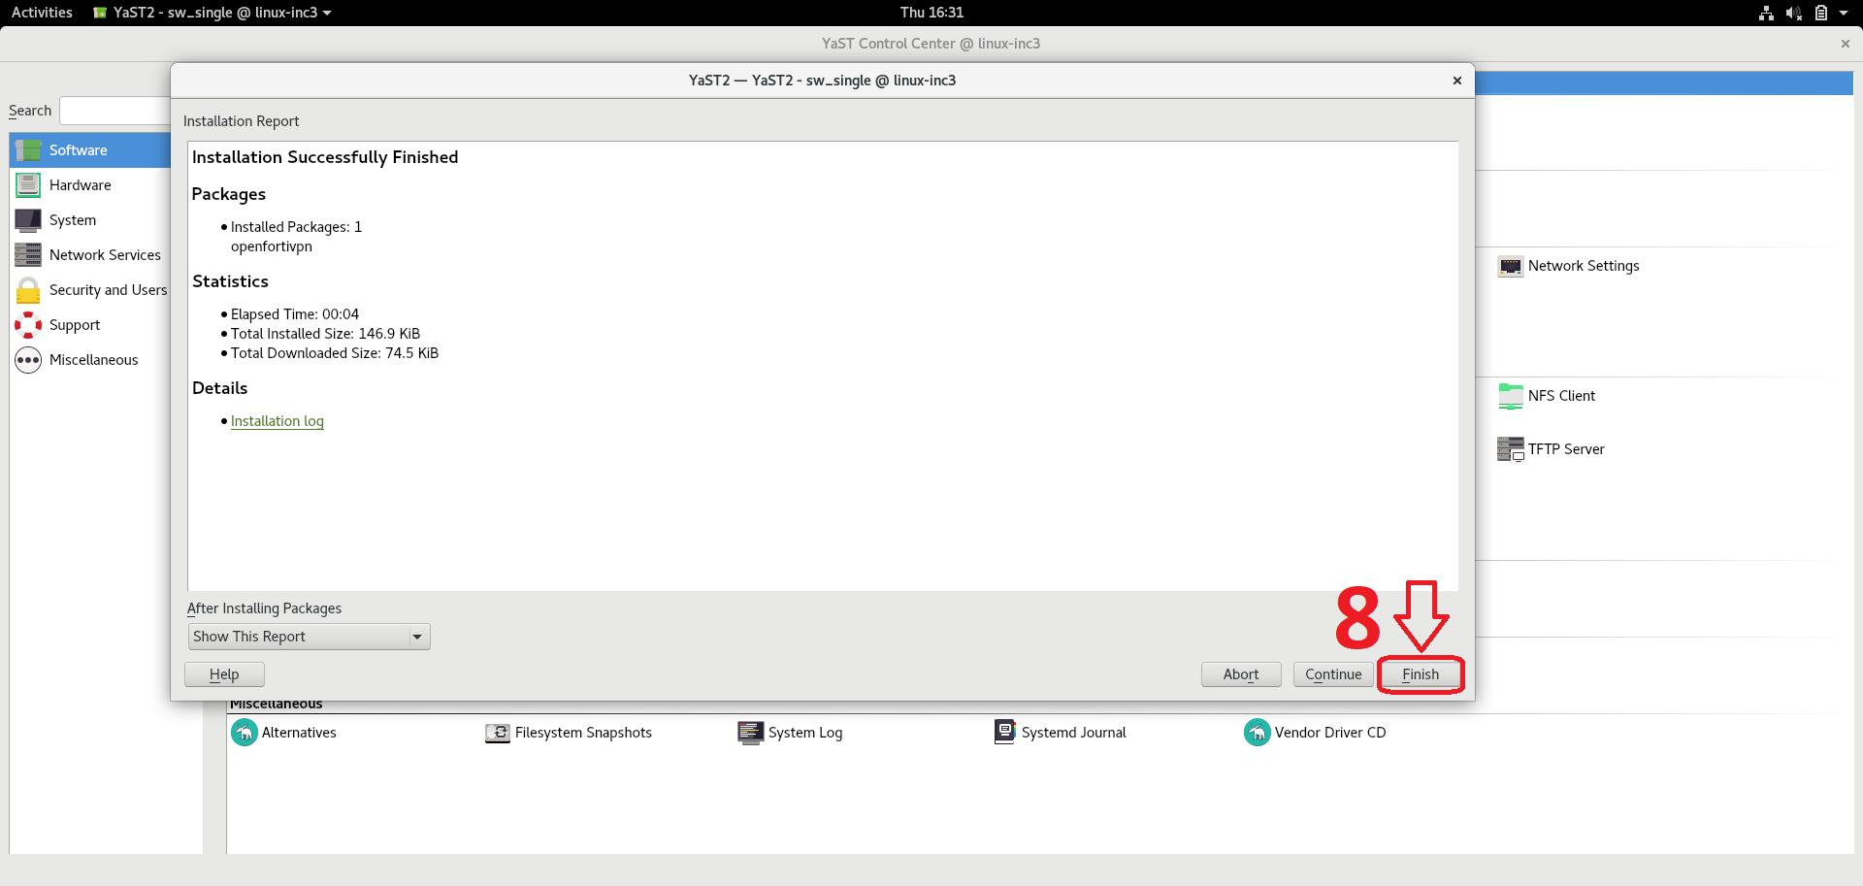
Task: Open the Network Settings icon
Action: [1510, 266]
